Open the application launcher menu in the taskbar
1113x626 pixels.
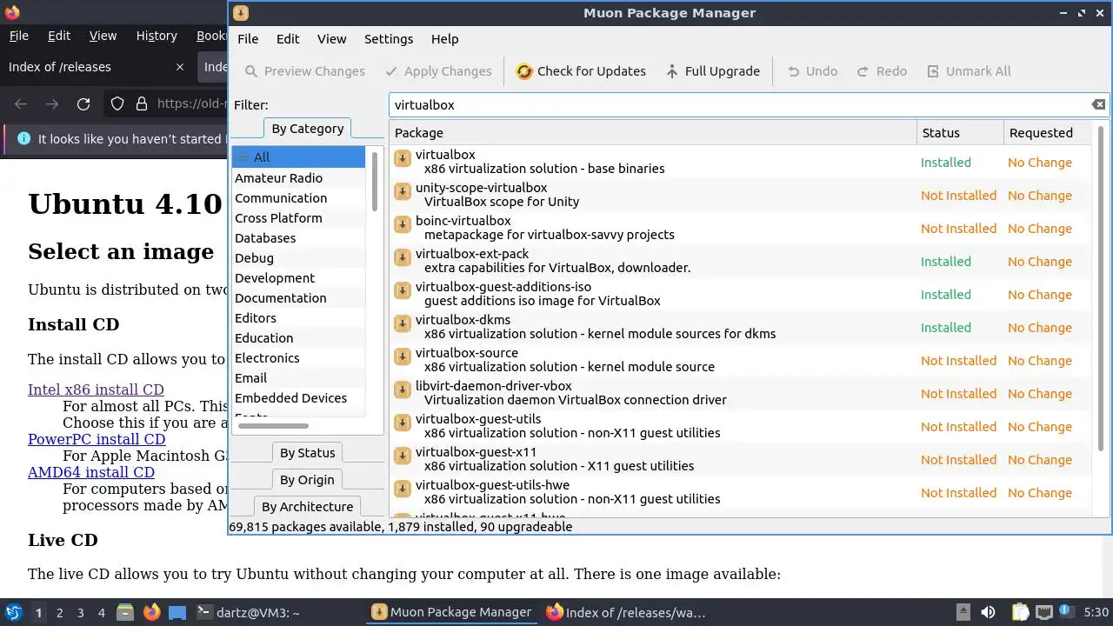tap(13, 612)
